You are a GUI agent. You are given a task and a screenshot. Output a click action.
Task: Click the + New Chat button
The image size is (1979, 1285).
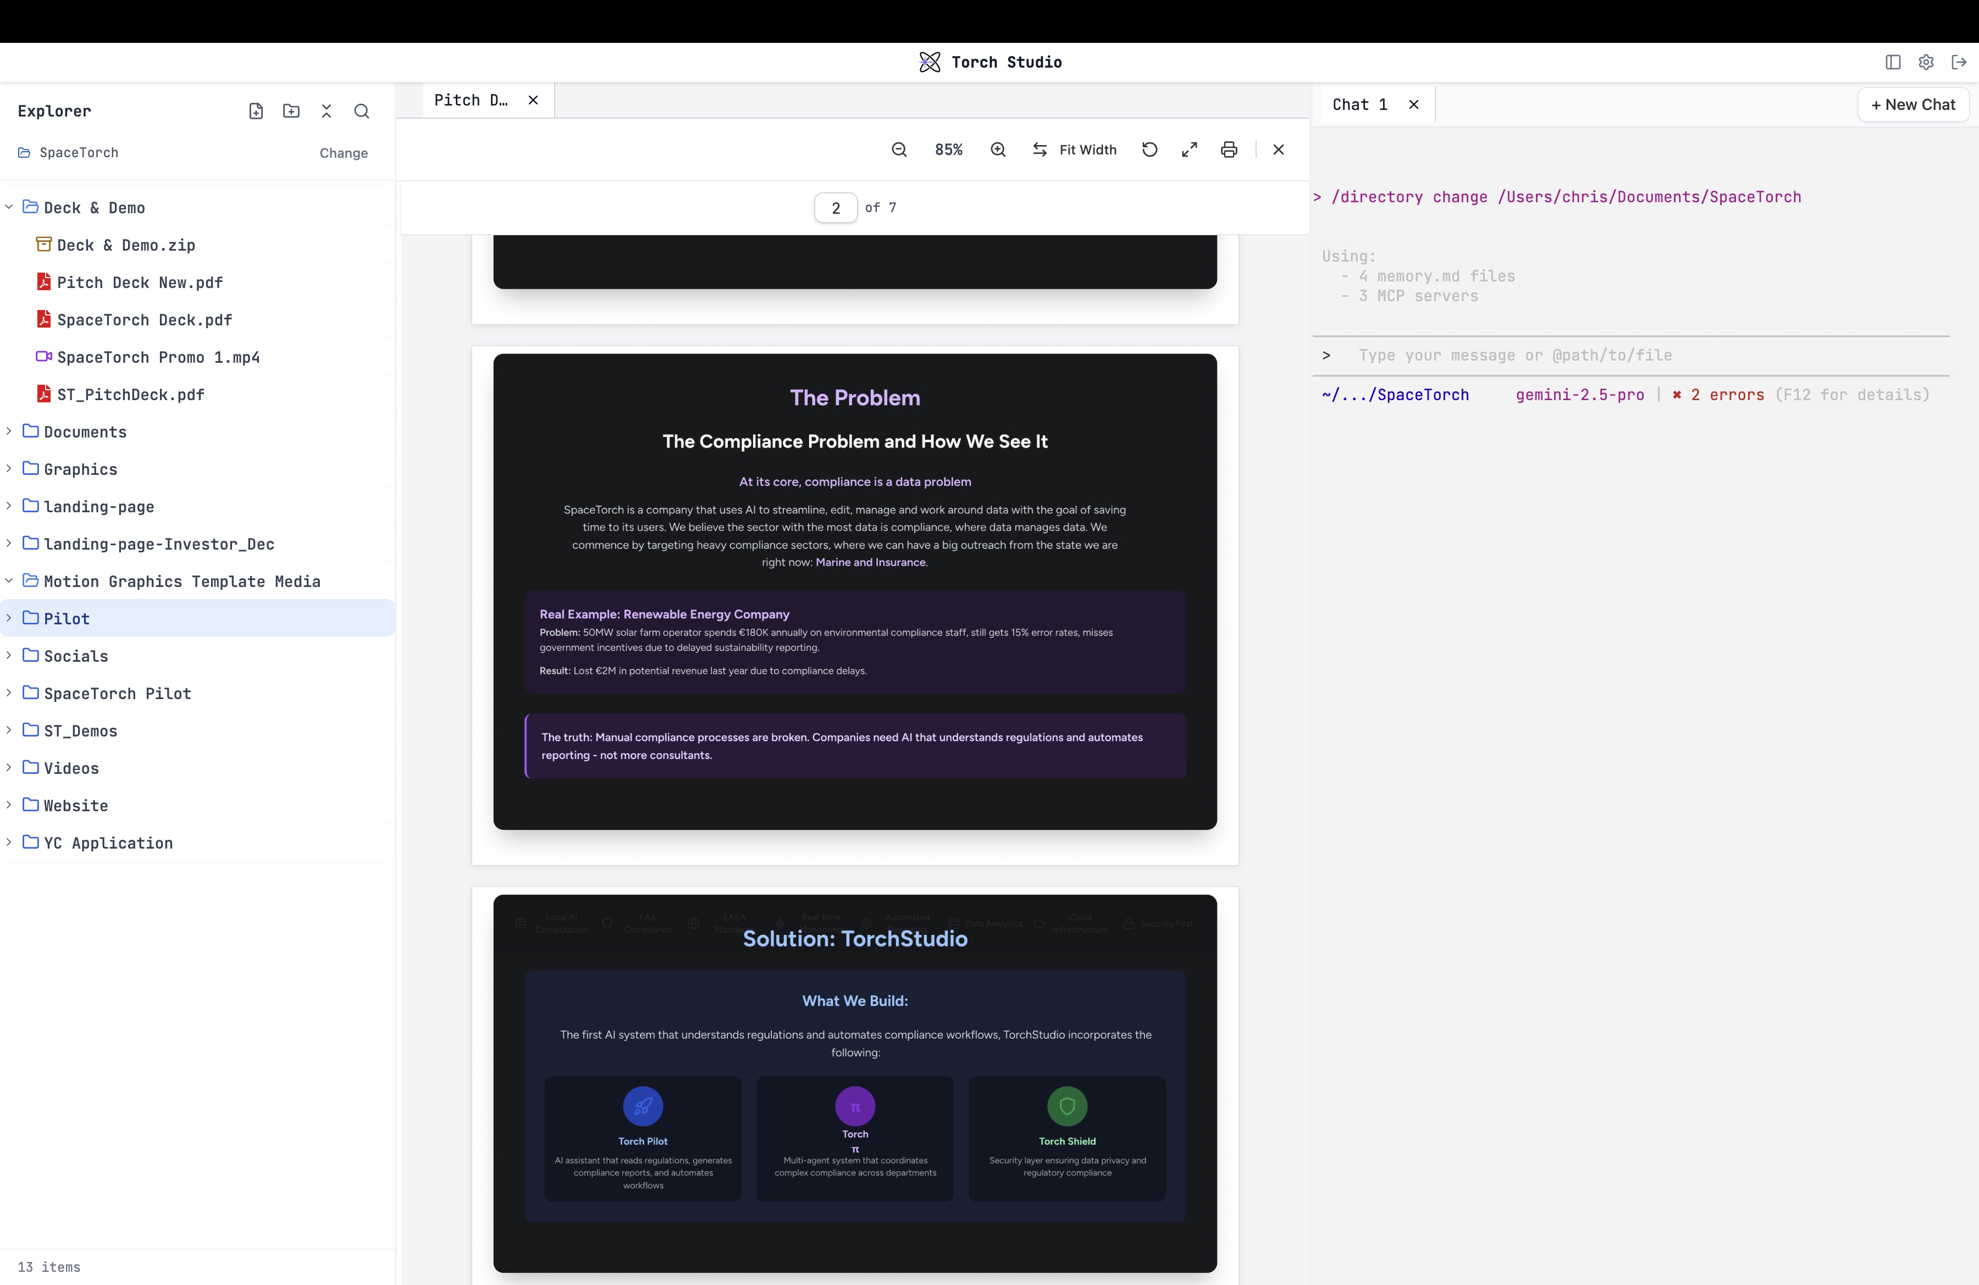[x=1912, y=105]
